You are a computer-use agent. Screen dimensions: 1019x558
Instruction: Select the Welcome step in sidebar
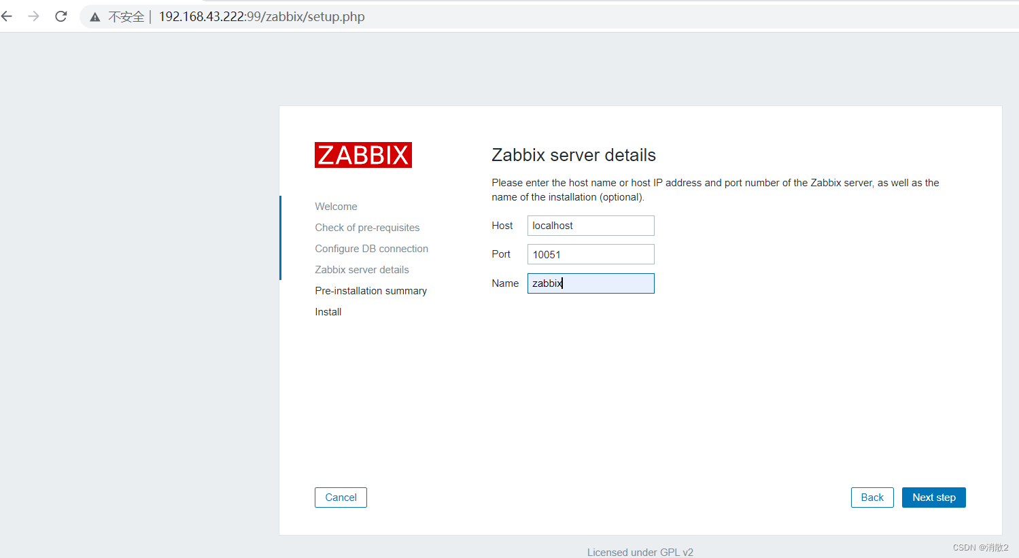coord(336,207)
